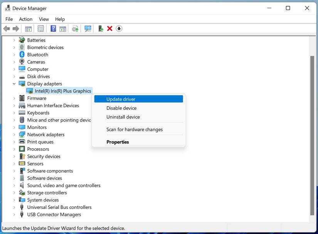Viewport: 318px width, 234px height.
Task: Click the Processors category icon
Action: [22, 149]
